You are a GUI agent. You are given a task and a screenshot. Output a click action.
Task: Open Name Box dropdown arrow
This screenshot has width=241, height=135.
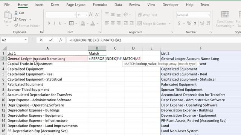pyautogui.click(x=26, y=40)
